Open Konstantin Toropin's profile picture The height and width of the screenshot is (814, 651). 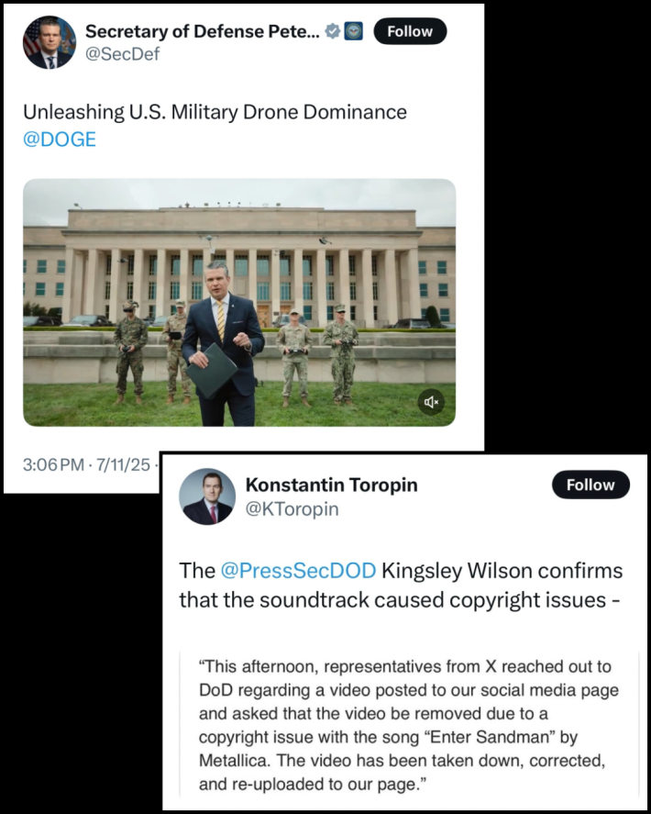click(x=207, y=496)
